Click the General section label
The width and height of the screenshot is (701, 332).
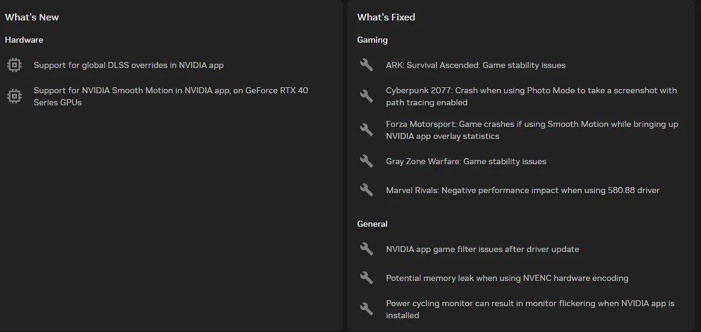pyautogui.click(x=372, y=224)
